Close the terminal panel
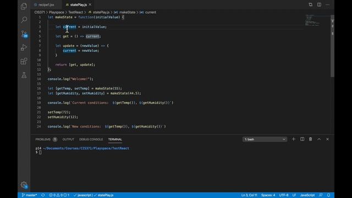352x198 pixels. coord(328,139)
